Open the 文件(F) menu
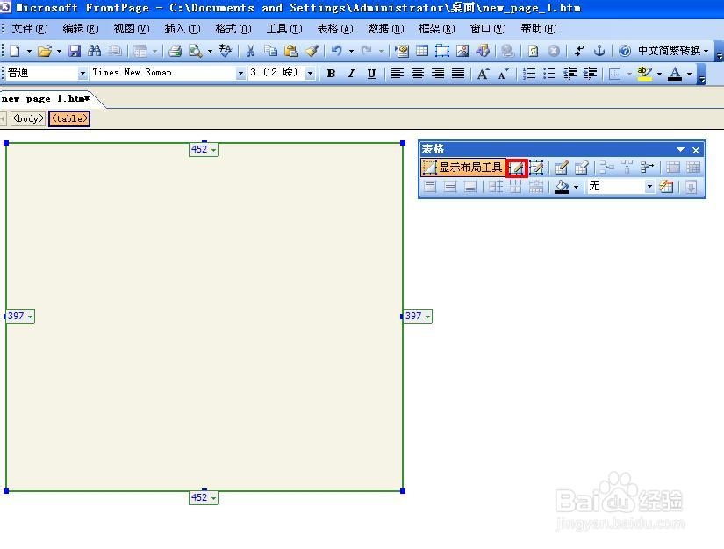 [x=30, y=29]
